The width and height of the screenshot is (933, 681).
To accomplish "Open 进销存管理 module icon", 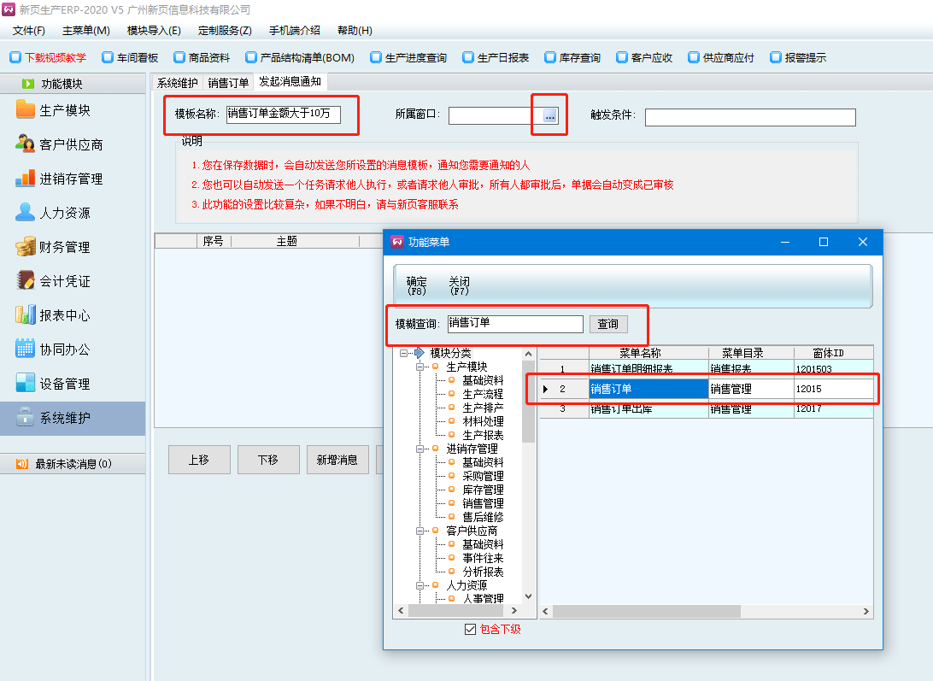I will [26, 179].
